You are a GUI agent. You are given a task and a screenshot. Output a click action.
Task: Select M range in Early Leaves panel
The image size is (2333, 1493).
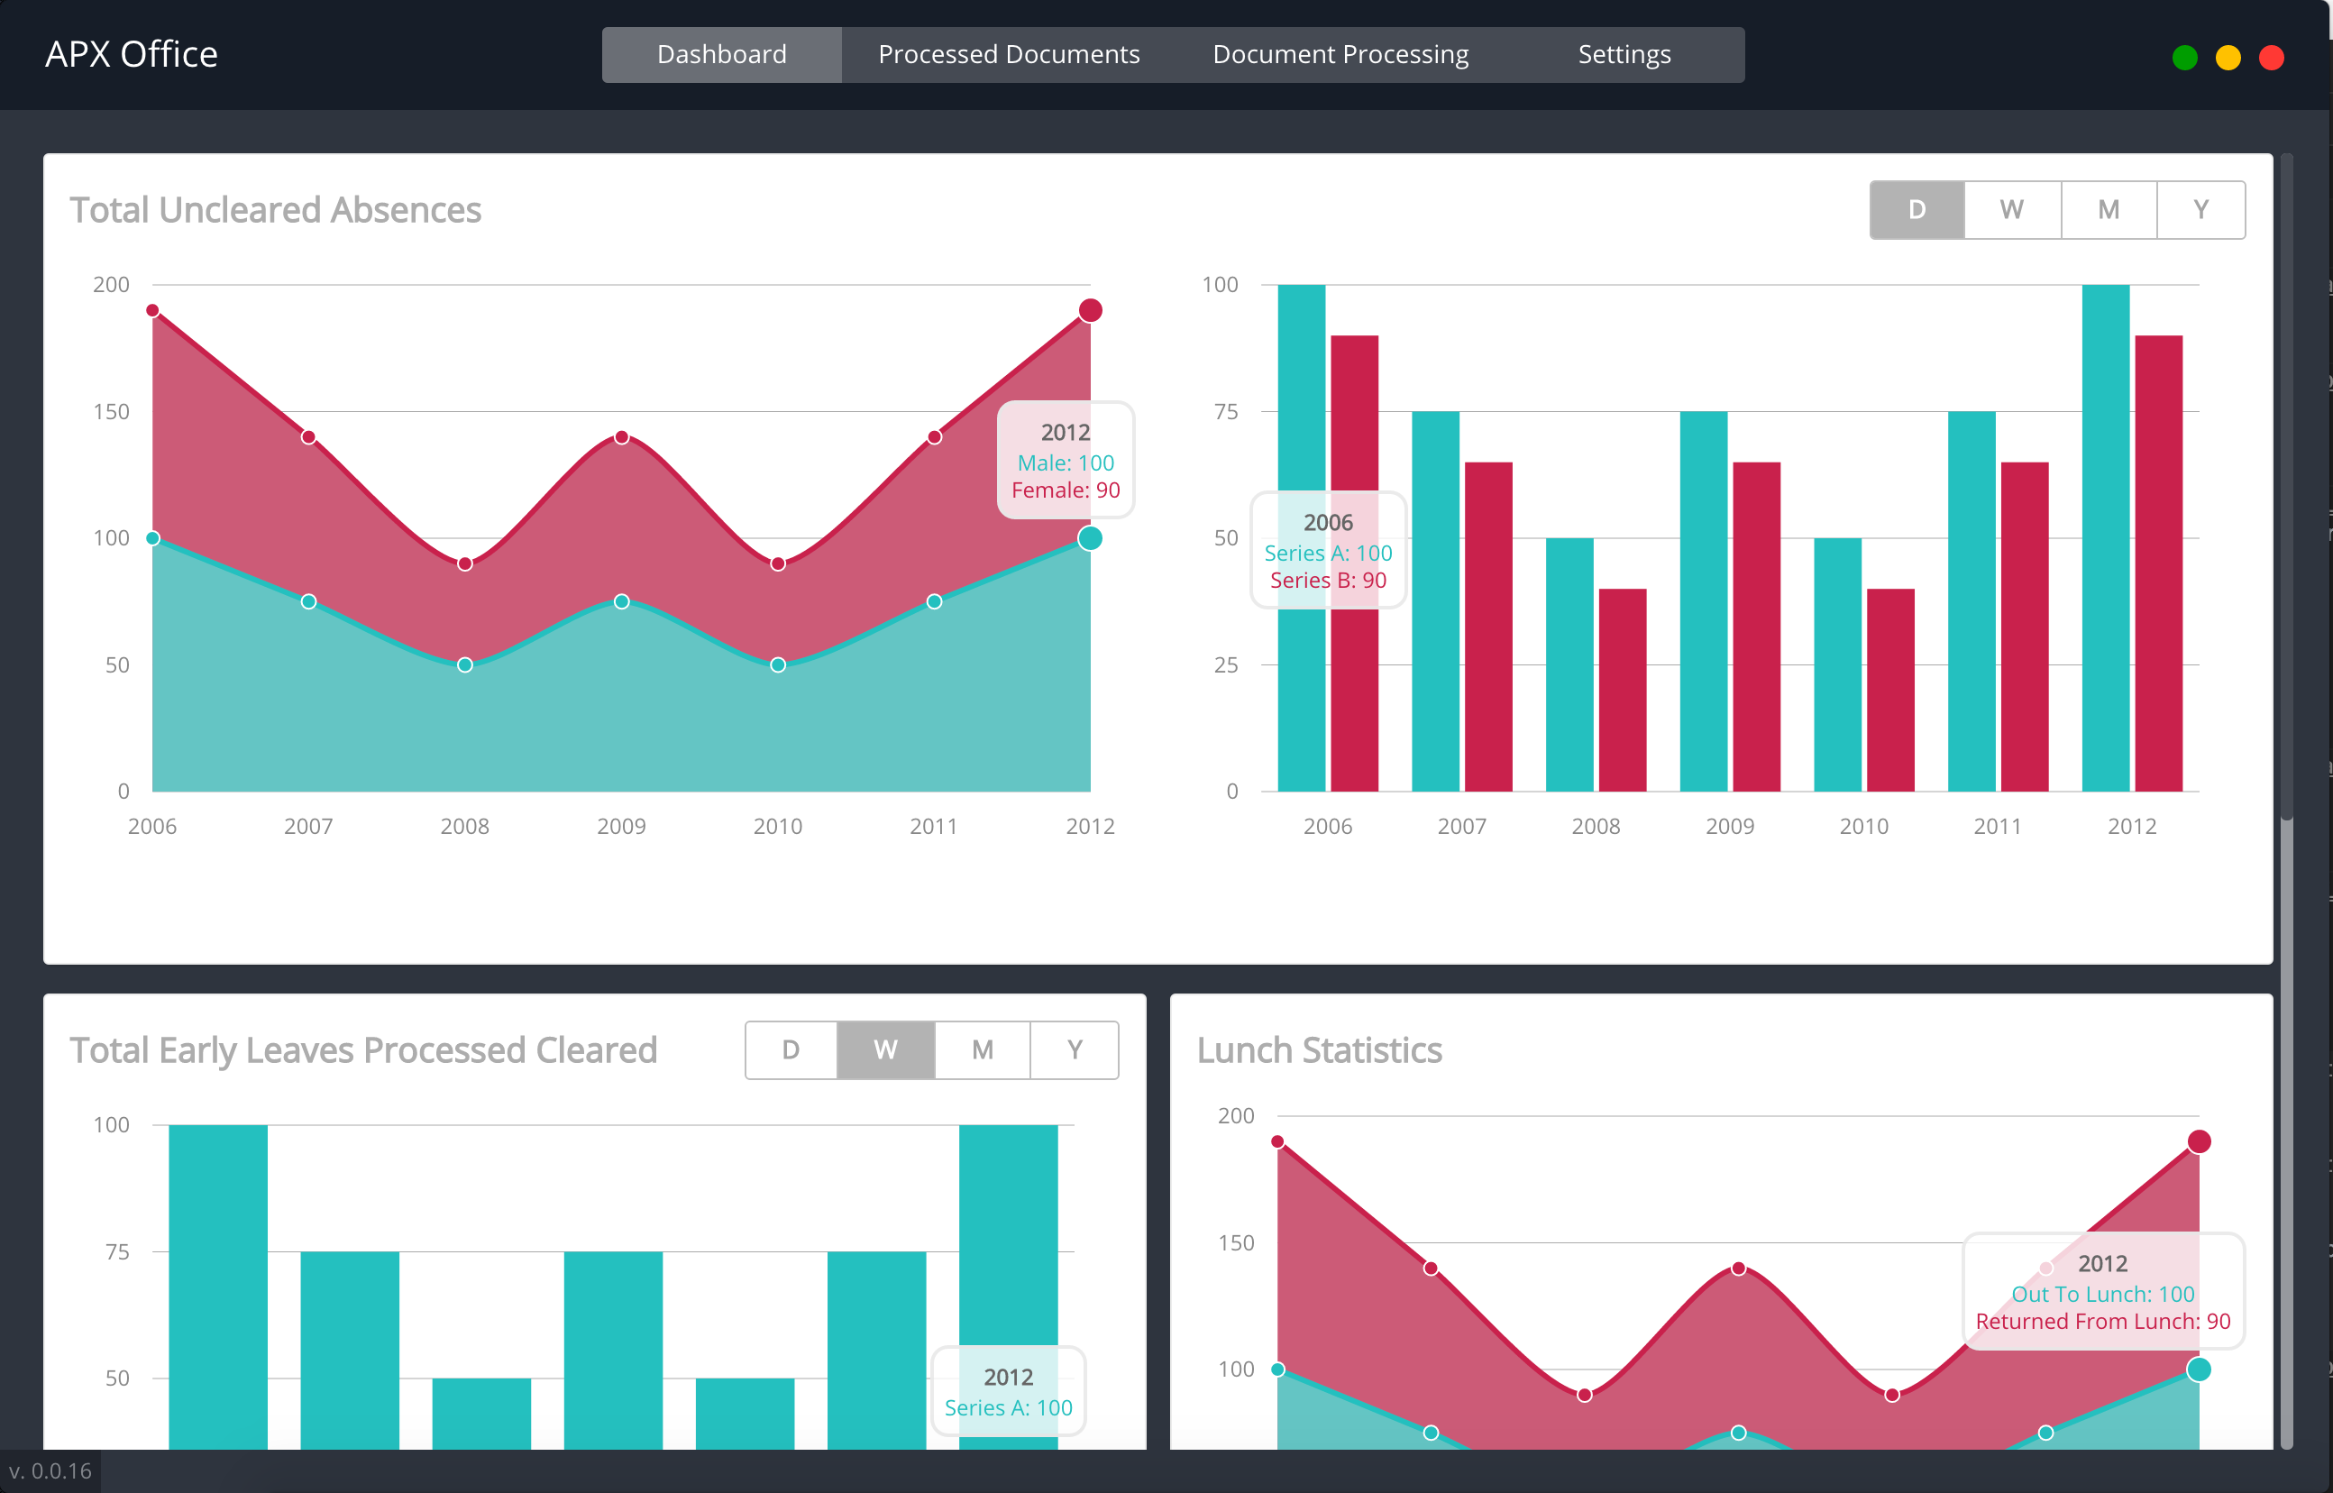(982, 1050)
